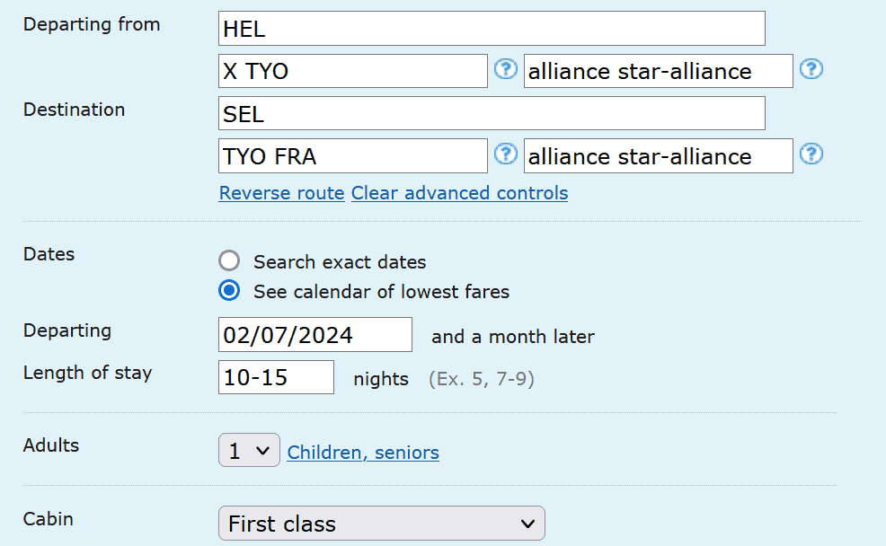The image size is (886, 546).
Task: Focus the Departing date field 02/07/2024
Action: tap(315, 335)
